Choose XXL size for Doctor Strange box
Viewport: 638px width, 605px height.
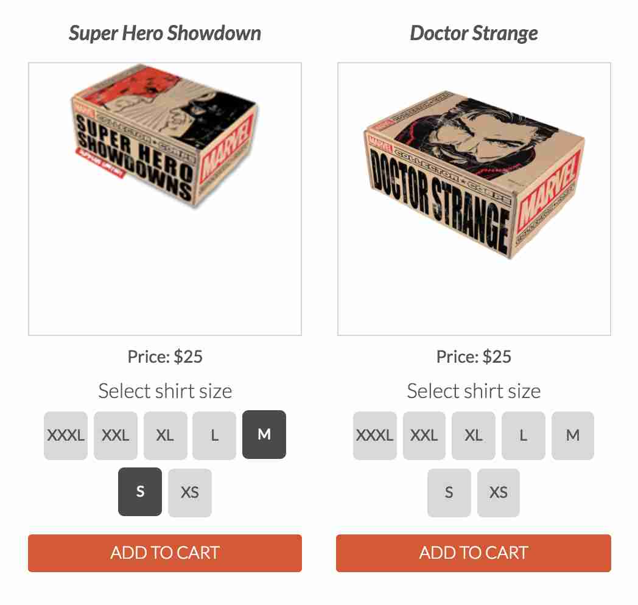point(424,435)
